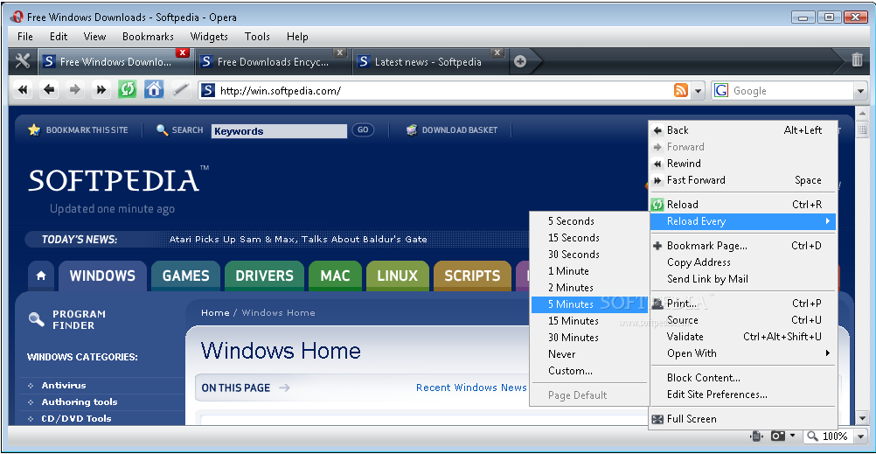Image resolution: width=876 pixels, height=454 pixels.
Task: Open the View menu
Action: coord(94,37)
